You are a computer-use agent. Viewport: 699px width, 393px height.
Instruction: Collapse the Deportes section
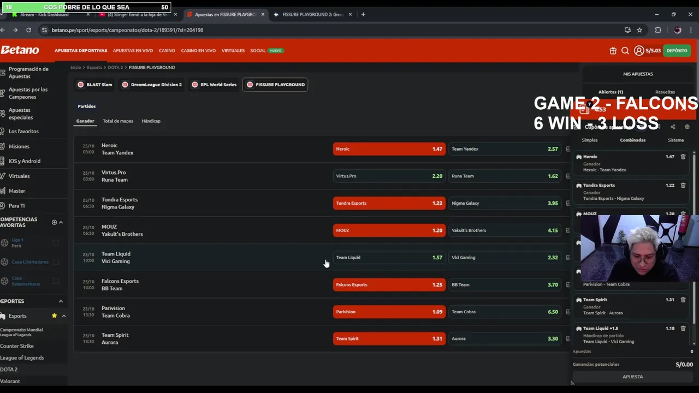tap(61, 301)
